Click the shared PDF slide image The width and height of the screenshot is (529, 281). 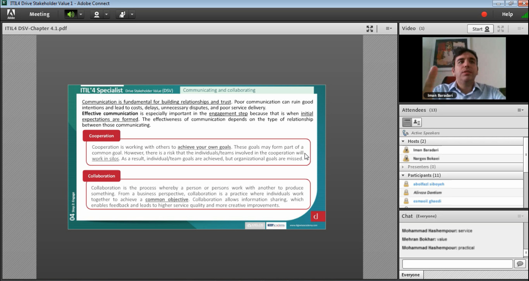(197, 157)
